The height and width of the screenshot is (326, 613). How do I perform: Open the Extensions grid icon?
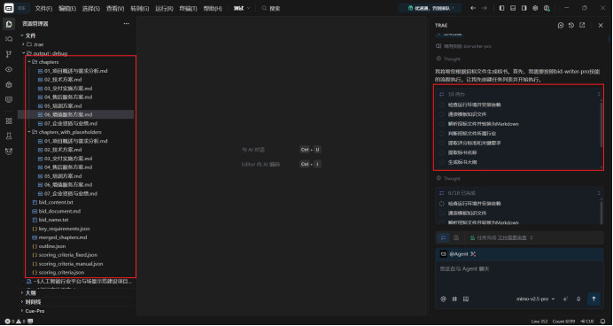coord(9,121)
